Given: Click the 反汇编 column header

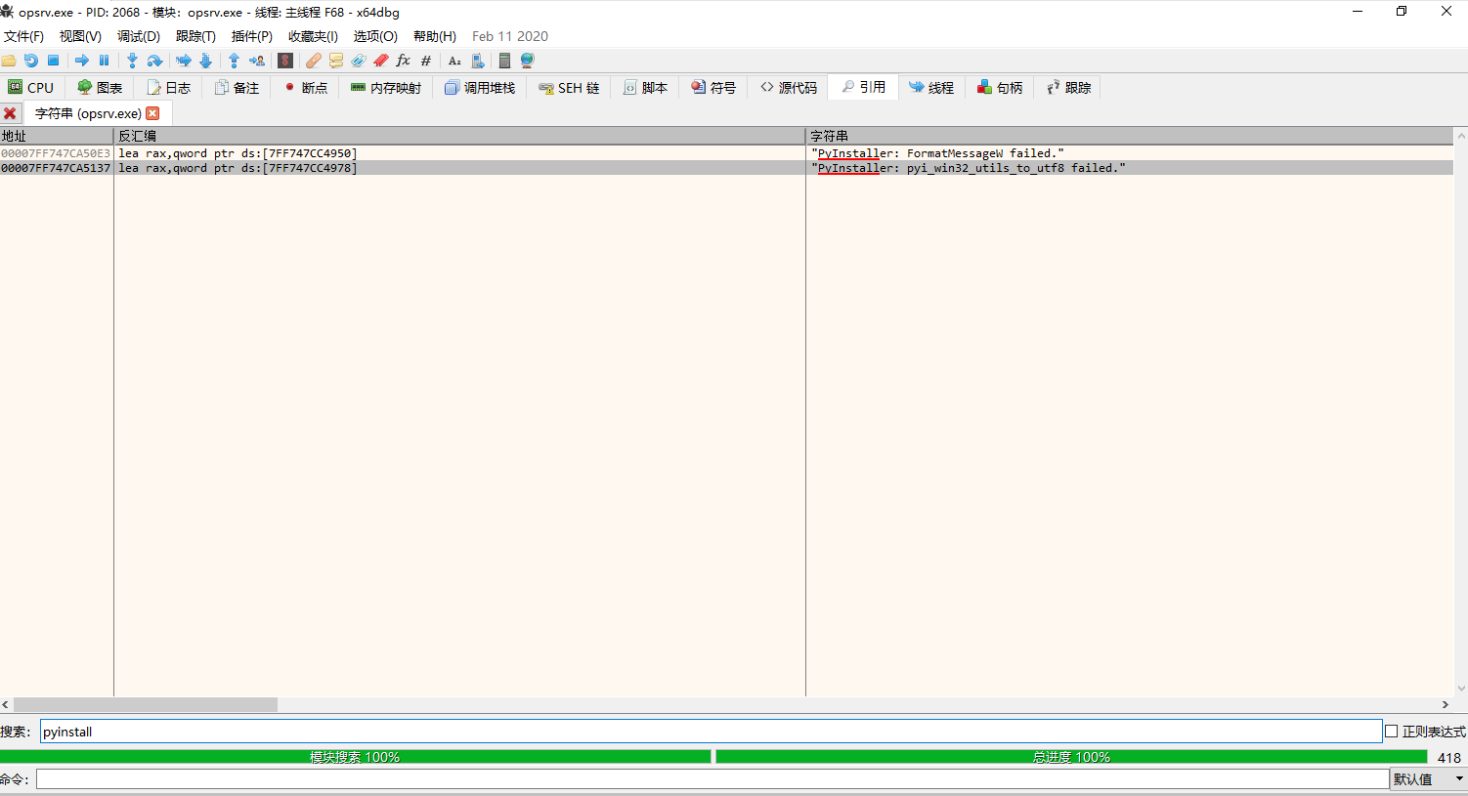Looking at the screenshot, I should (x=460, y=136).
